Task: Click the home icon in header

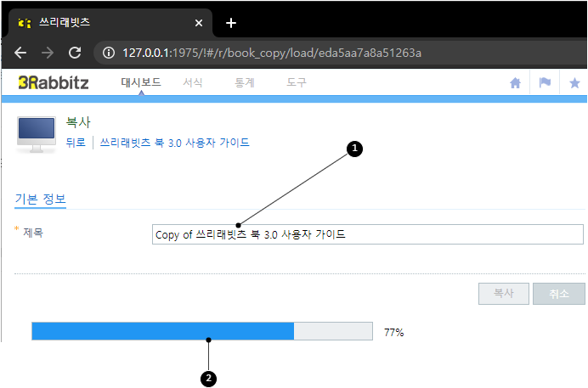Action: point(515,82)
